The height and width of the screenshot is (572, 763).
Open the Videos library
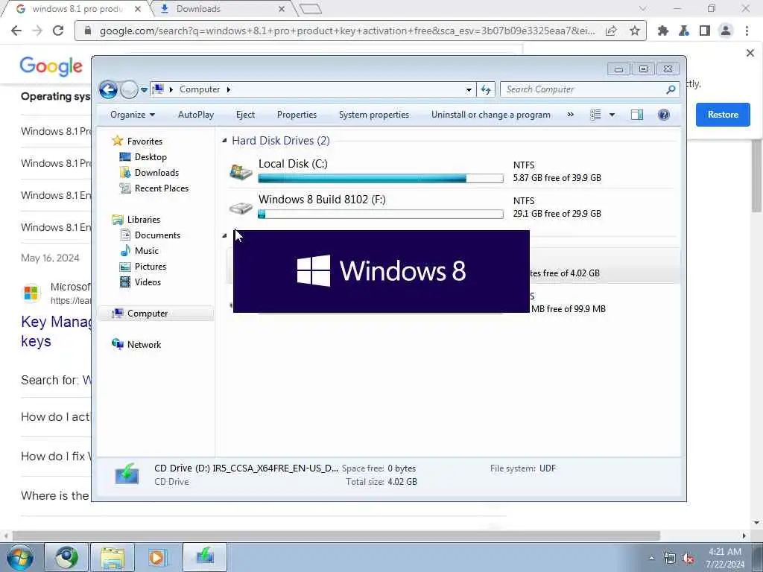[x=148, y=282]
